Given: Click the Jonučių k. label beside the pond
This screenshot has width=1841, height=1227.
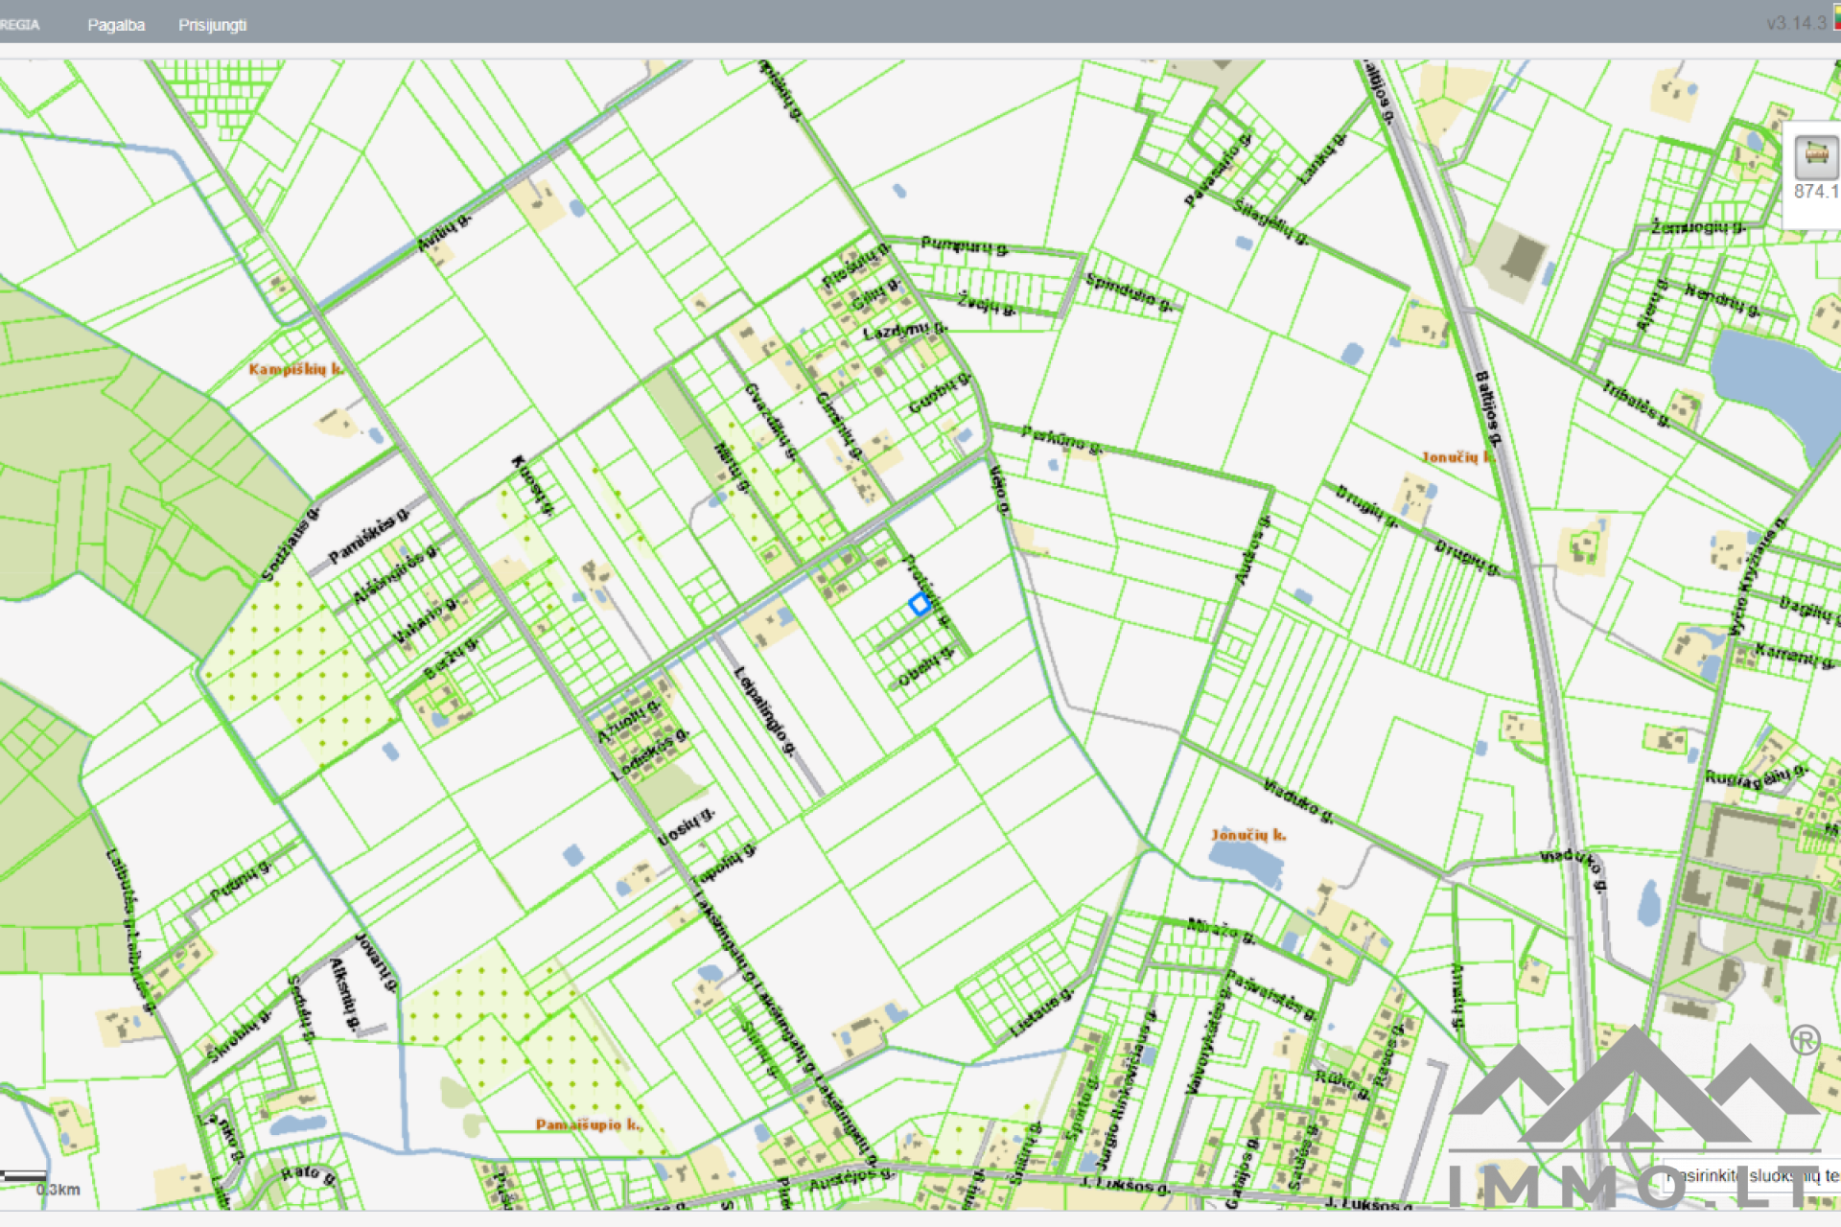Looking at the screenshot, I should click(1248, 835).
